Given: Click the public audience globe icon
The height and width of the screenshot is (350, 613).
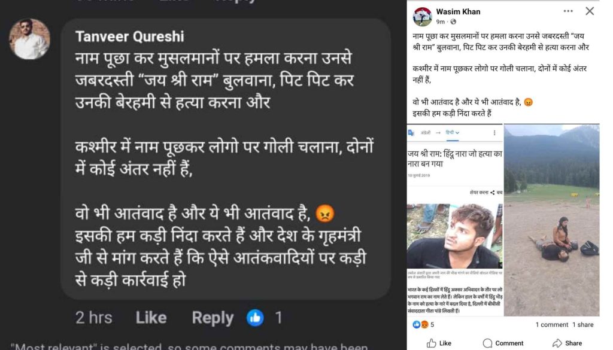Looking at the screenshot, I should 454,22.
